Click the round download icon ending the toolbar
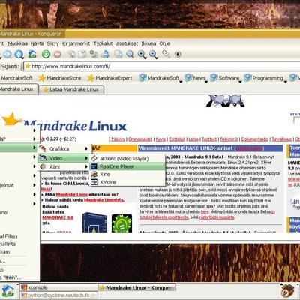The height and width of the screenshot is (300, 300). (178, 54)
